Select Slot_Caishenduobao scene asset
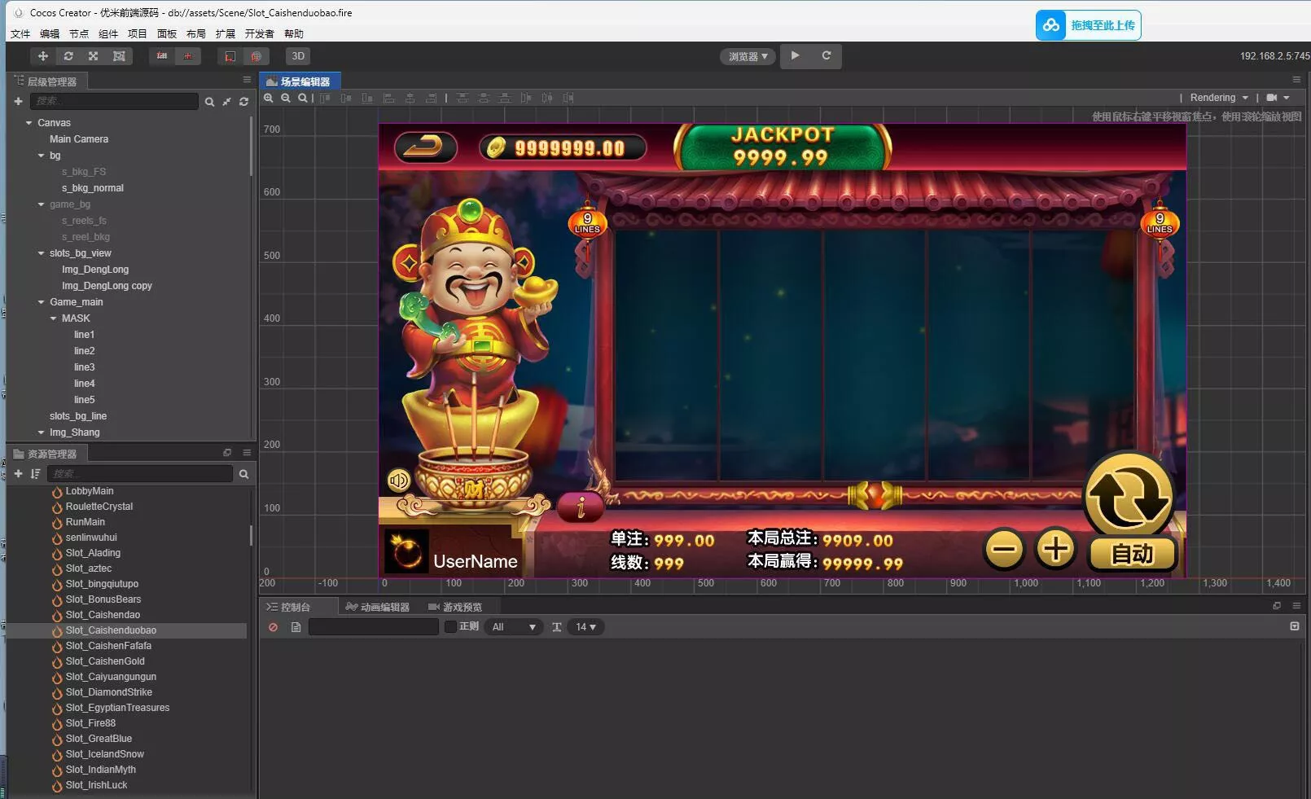This screenshot has height=799, width=1311. tap(111, 630)
